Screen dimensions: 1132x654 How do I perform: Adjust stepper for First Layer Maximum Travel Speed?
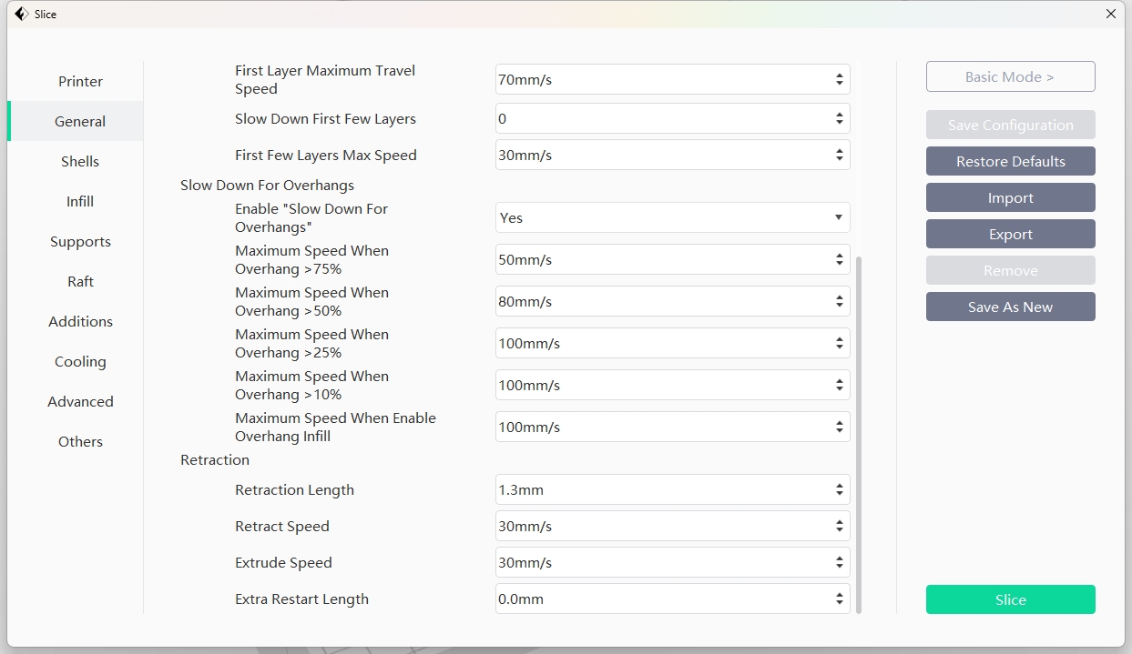839,80
